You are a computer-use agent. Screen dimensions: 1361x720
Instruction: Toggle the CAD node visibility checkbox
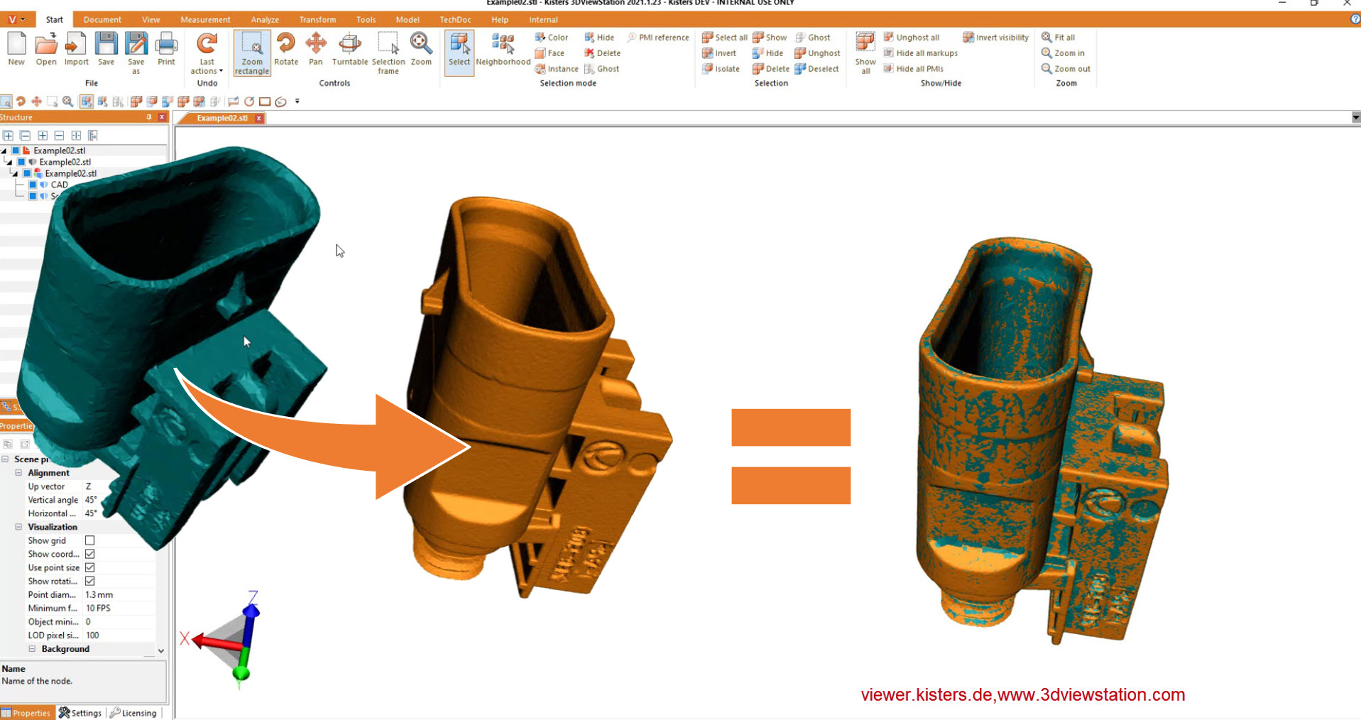click(x=33, y=185)
